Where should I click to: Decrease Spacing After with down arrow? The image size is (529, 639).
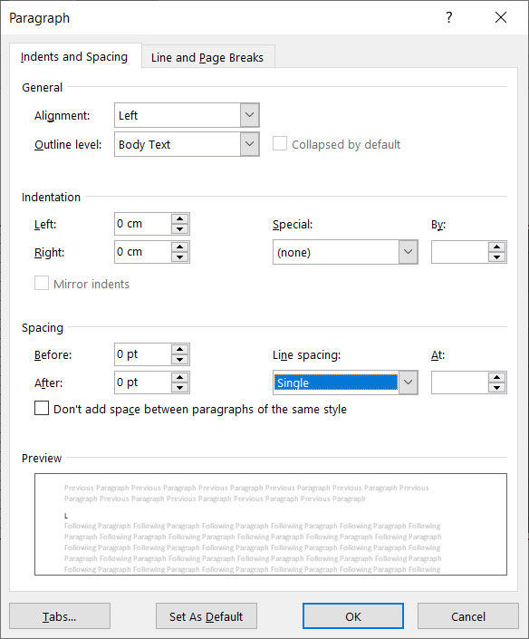click(x=179, y=388)
